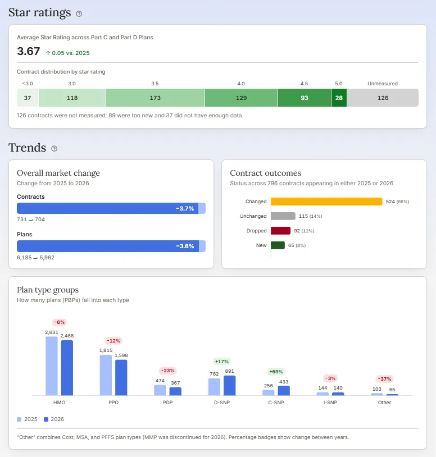Click the +17% badge above D-SNP

[222, 362]
